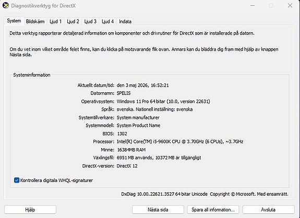Image resolution: width=300 pixels, height=218 pixels.
Task: Click the Avsluta button
Action: (x=268, y=210)
